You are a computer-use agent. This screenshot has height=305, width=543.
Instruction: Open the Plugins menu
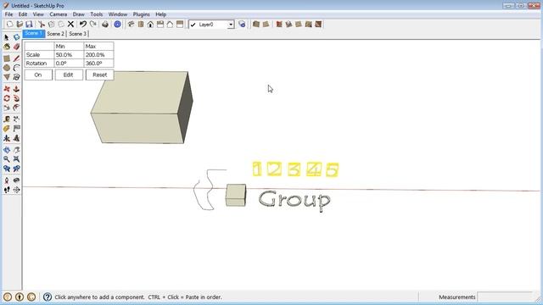[142, 14]
